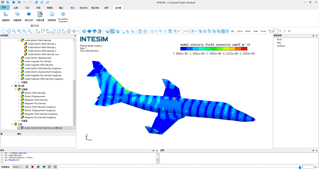The image size is (319, 170).
Task: Click the 创建剖线 ribbon icon
Action: [6, 16]
